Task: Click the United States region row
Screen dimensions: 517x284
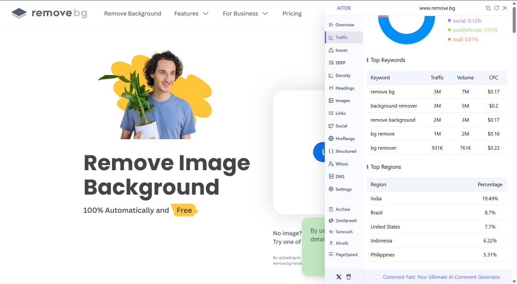Action: click(437, 227)
